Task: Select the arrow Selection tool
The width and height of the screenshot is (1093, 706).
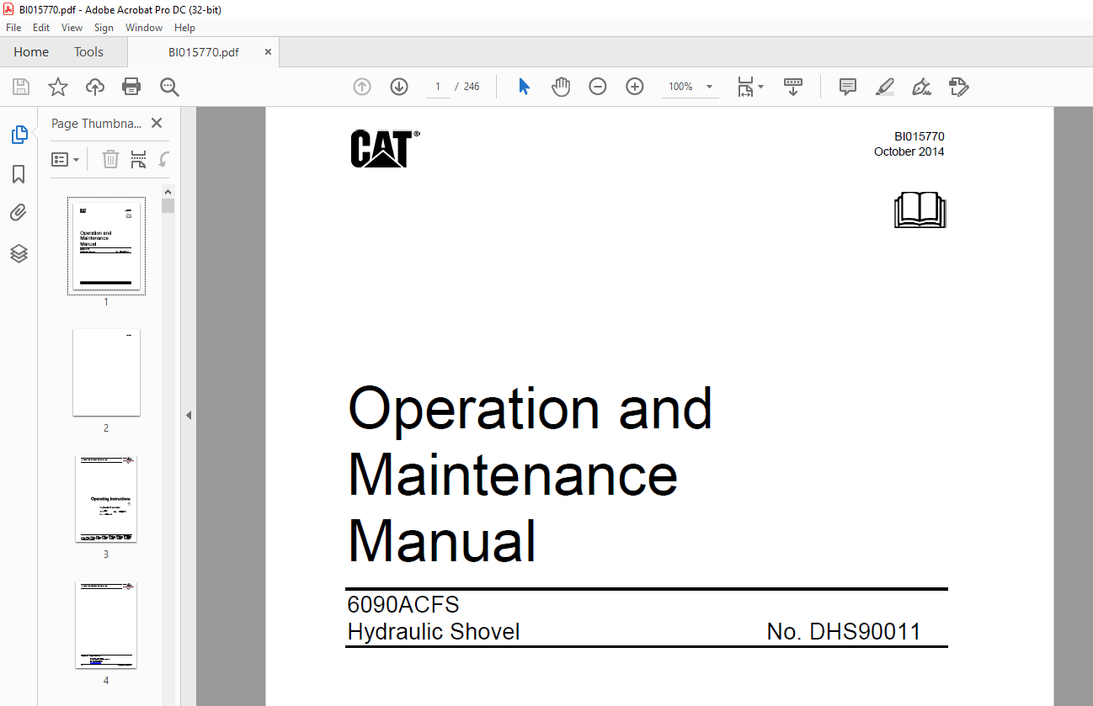Action: [524, 87]
